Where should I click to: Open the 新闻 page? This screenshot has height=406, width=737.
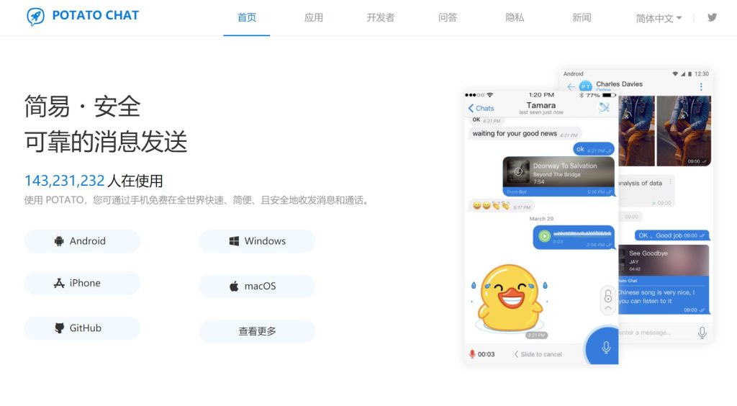(x=582, y=18)
